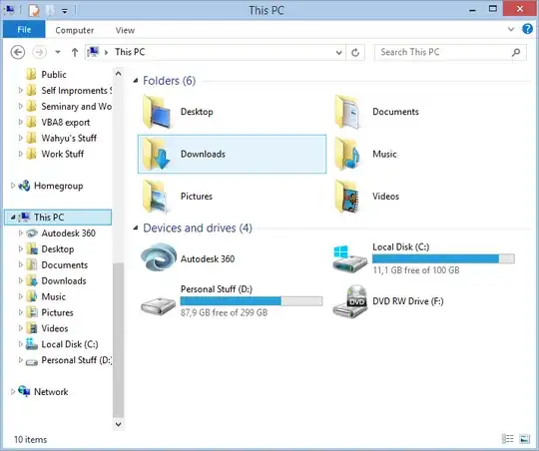Select the DVD RW Drive (F:) icon

click(x=350, y=301)
